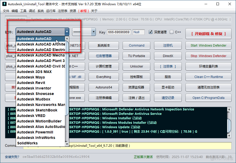
Task: Click inside the Key input field
Action: click(119, 32)
